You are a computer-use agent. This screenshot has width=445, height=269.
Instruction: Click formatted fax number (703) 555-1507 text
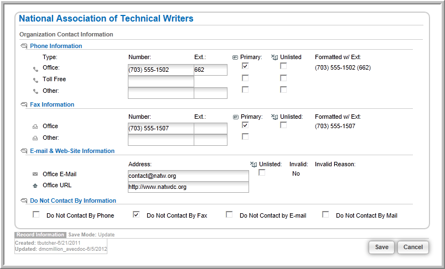pos(335,126)
